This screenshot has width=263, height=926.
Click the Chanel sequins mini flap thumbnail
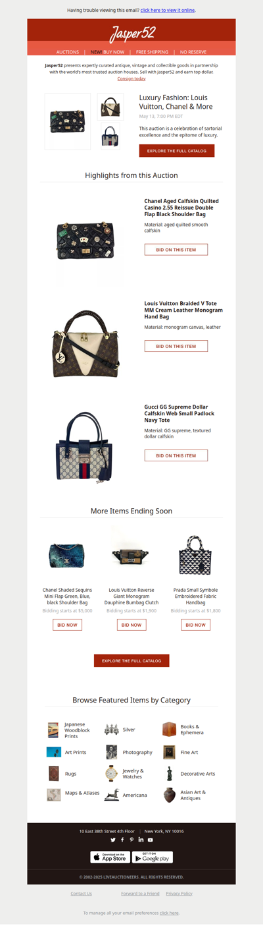(67, 556)
